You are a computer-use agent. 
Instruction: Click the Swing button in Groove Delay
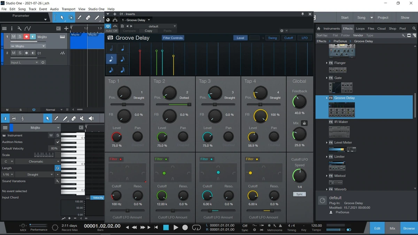pos(272,38)
